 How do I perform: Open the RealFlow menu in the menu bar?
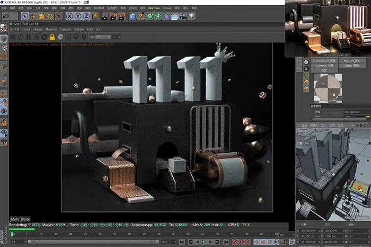[x=154, y=8]
